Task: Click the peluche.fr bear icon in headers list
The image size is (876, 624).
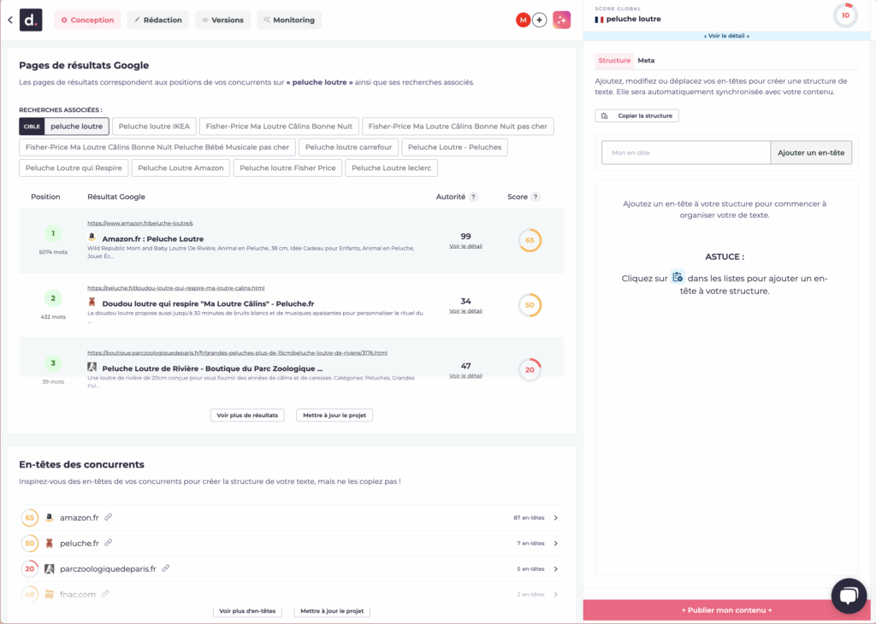Action: click(x=49, y=543)
